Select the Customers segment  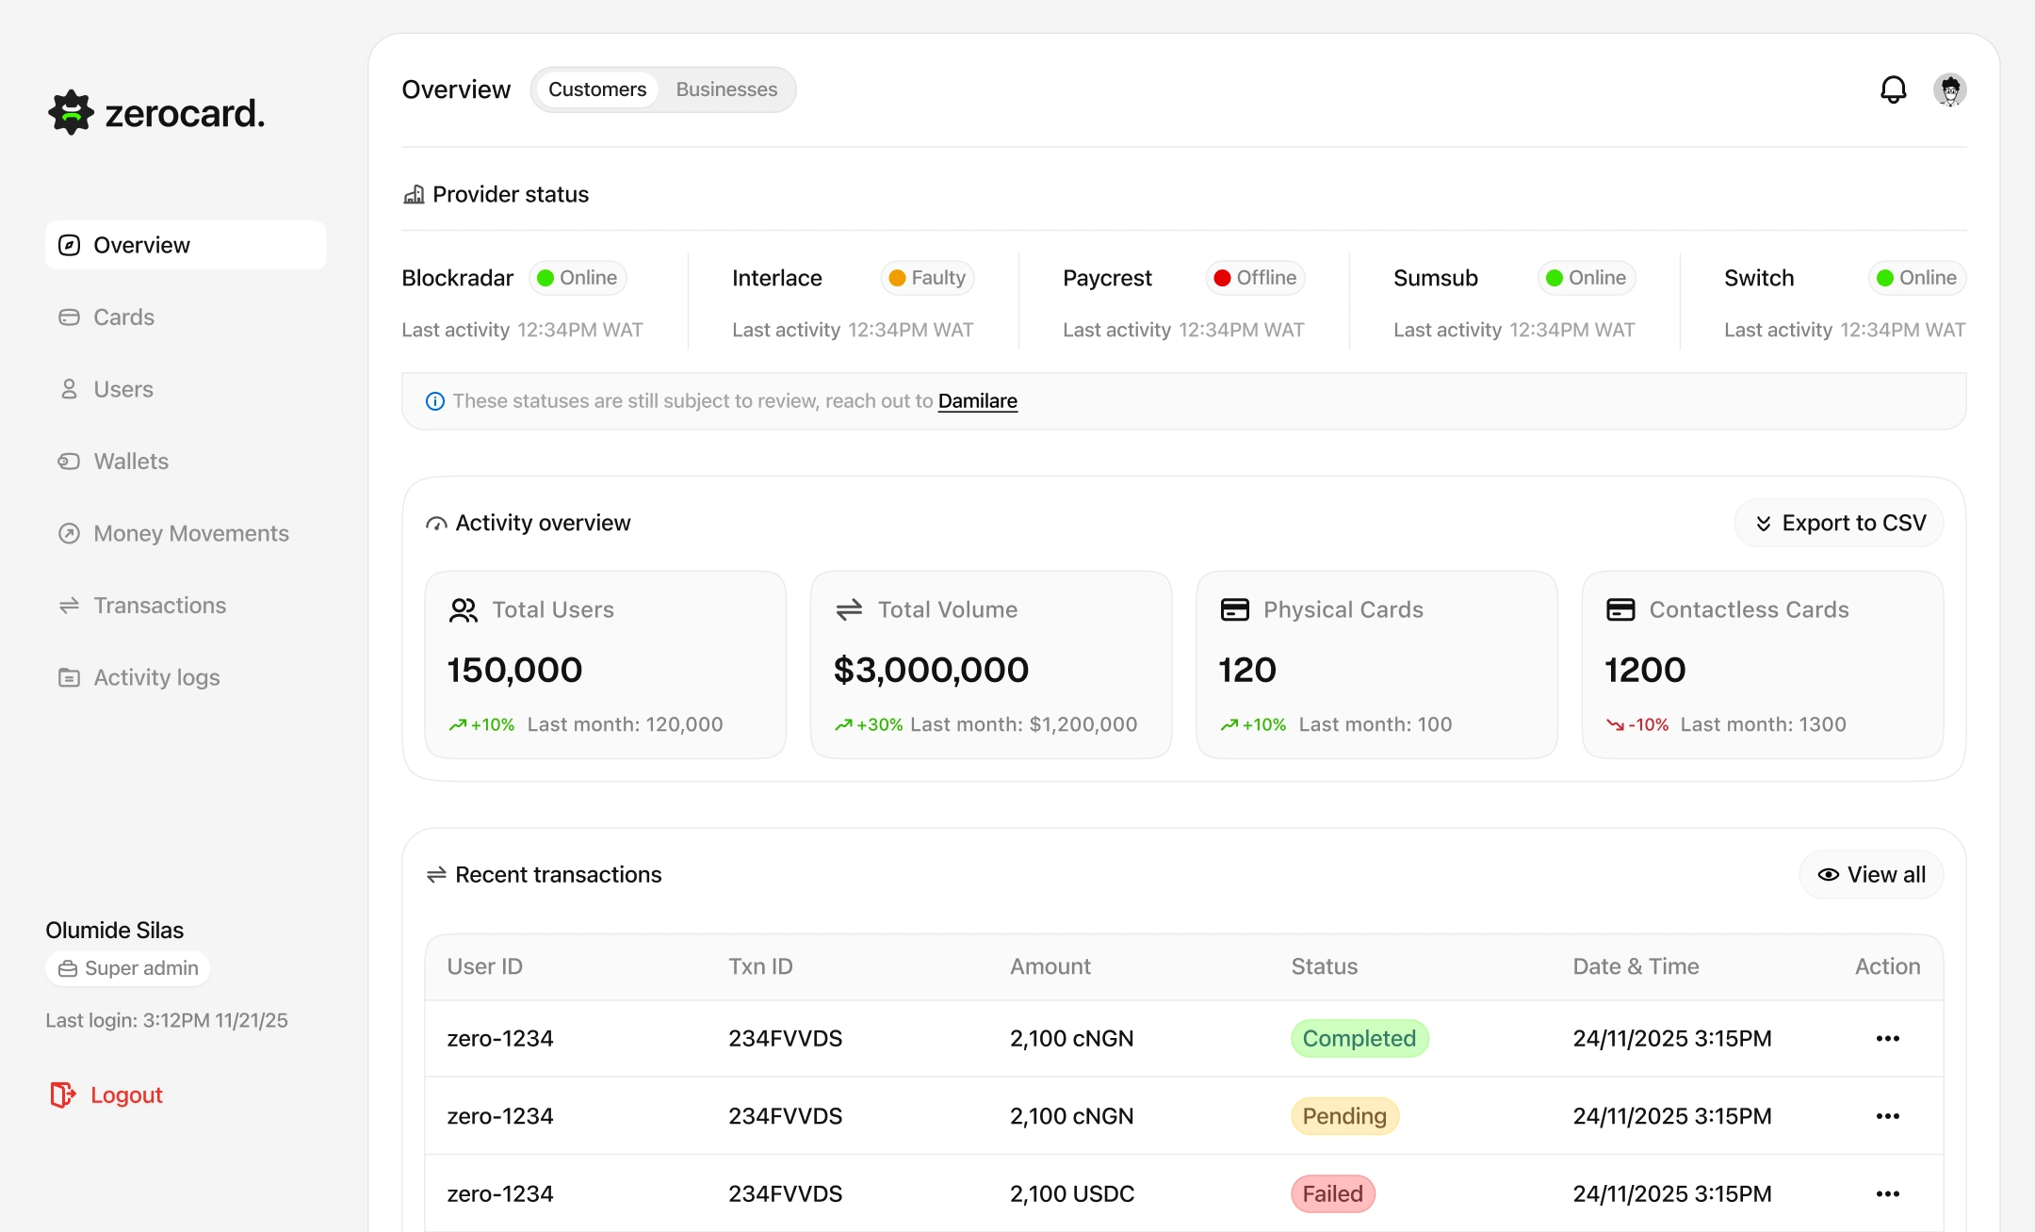(597, 89)
